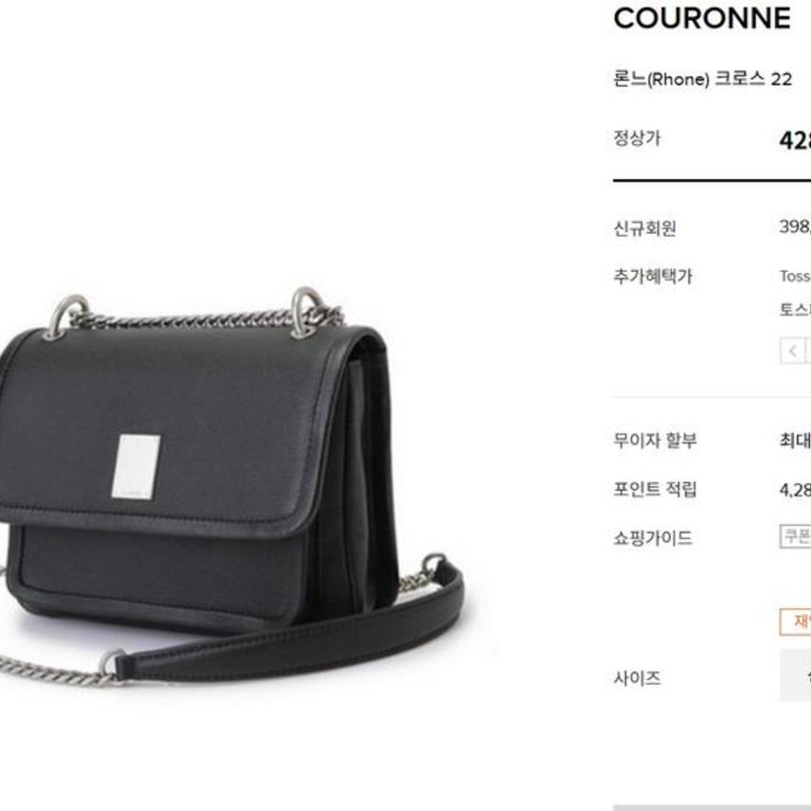The image size is (811, 811).
Task: Open the COURONNE brand logo
Action: 702,19
